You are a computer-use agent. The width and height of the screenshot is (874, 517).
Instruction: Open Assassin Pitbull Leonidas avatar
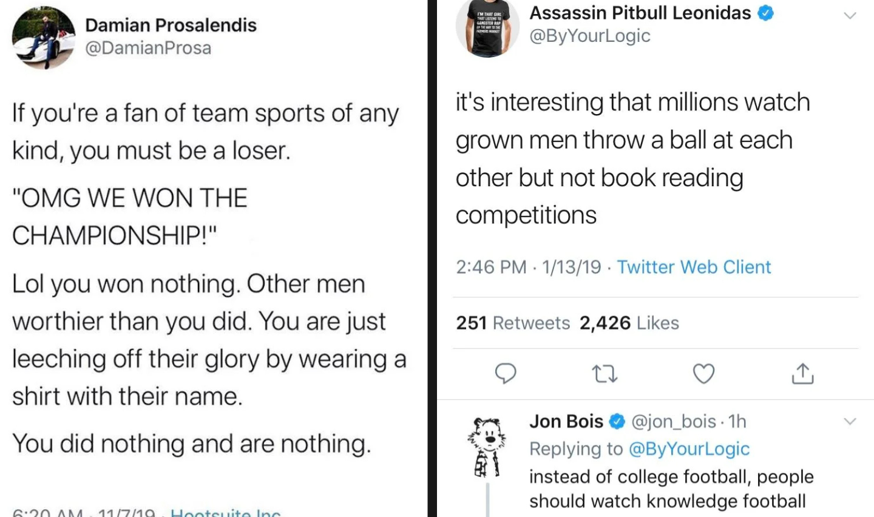487,29
